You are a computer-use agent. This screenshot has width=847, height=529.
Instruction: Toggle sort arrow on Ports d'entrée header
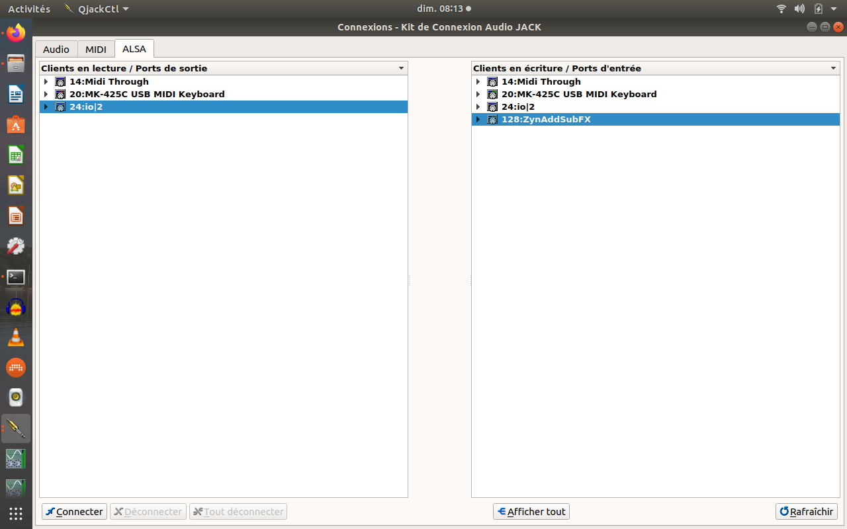tap(833, 69)
